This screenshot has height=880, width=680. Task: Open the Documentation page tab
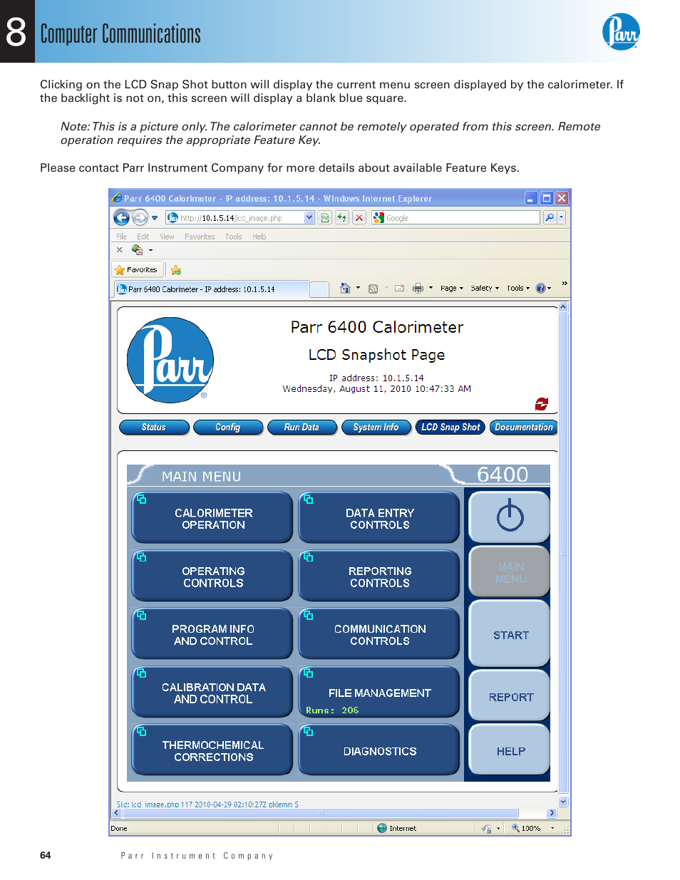(524, 428)
